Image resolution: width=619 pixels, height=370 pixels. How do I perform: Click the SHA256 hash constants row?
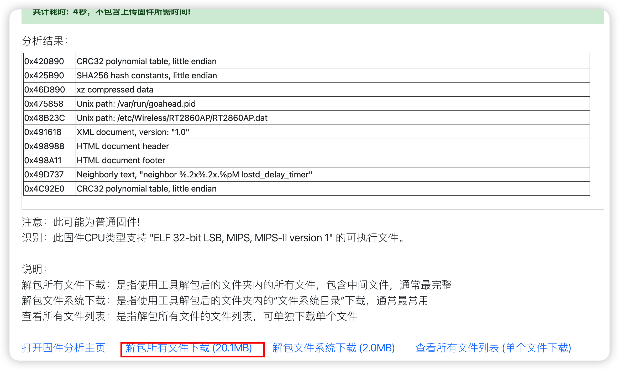[307, 75]
